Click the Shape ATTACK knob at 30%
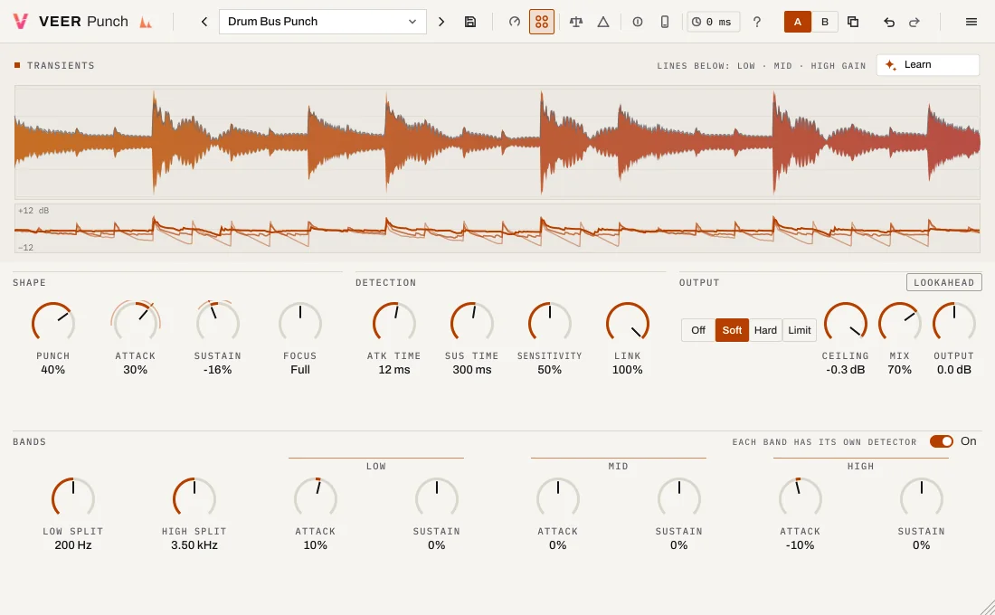This screenshot has height=615, width=995. pos(135,323)
